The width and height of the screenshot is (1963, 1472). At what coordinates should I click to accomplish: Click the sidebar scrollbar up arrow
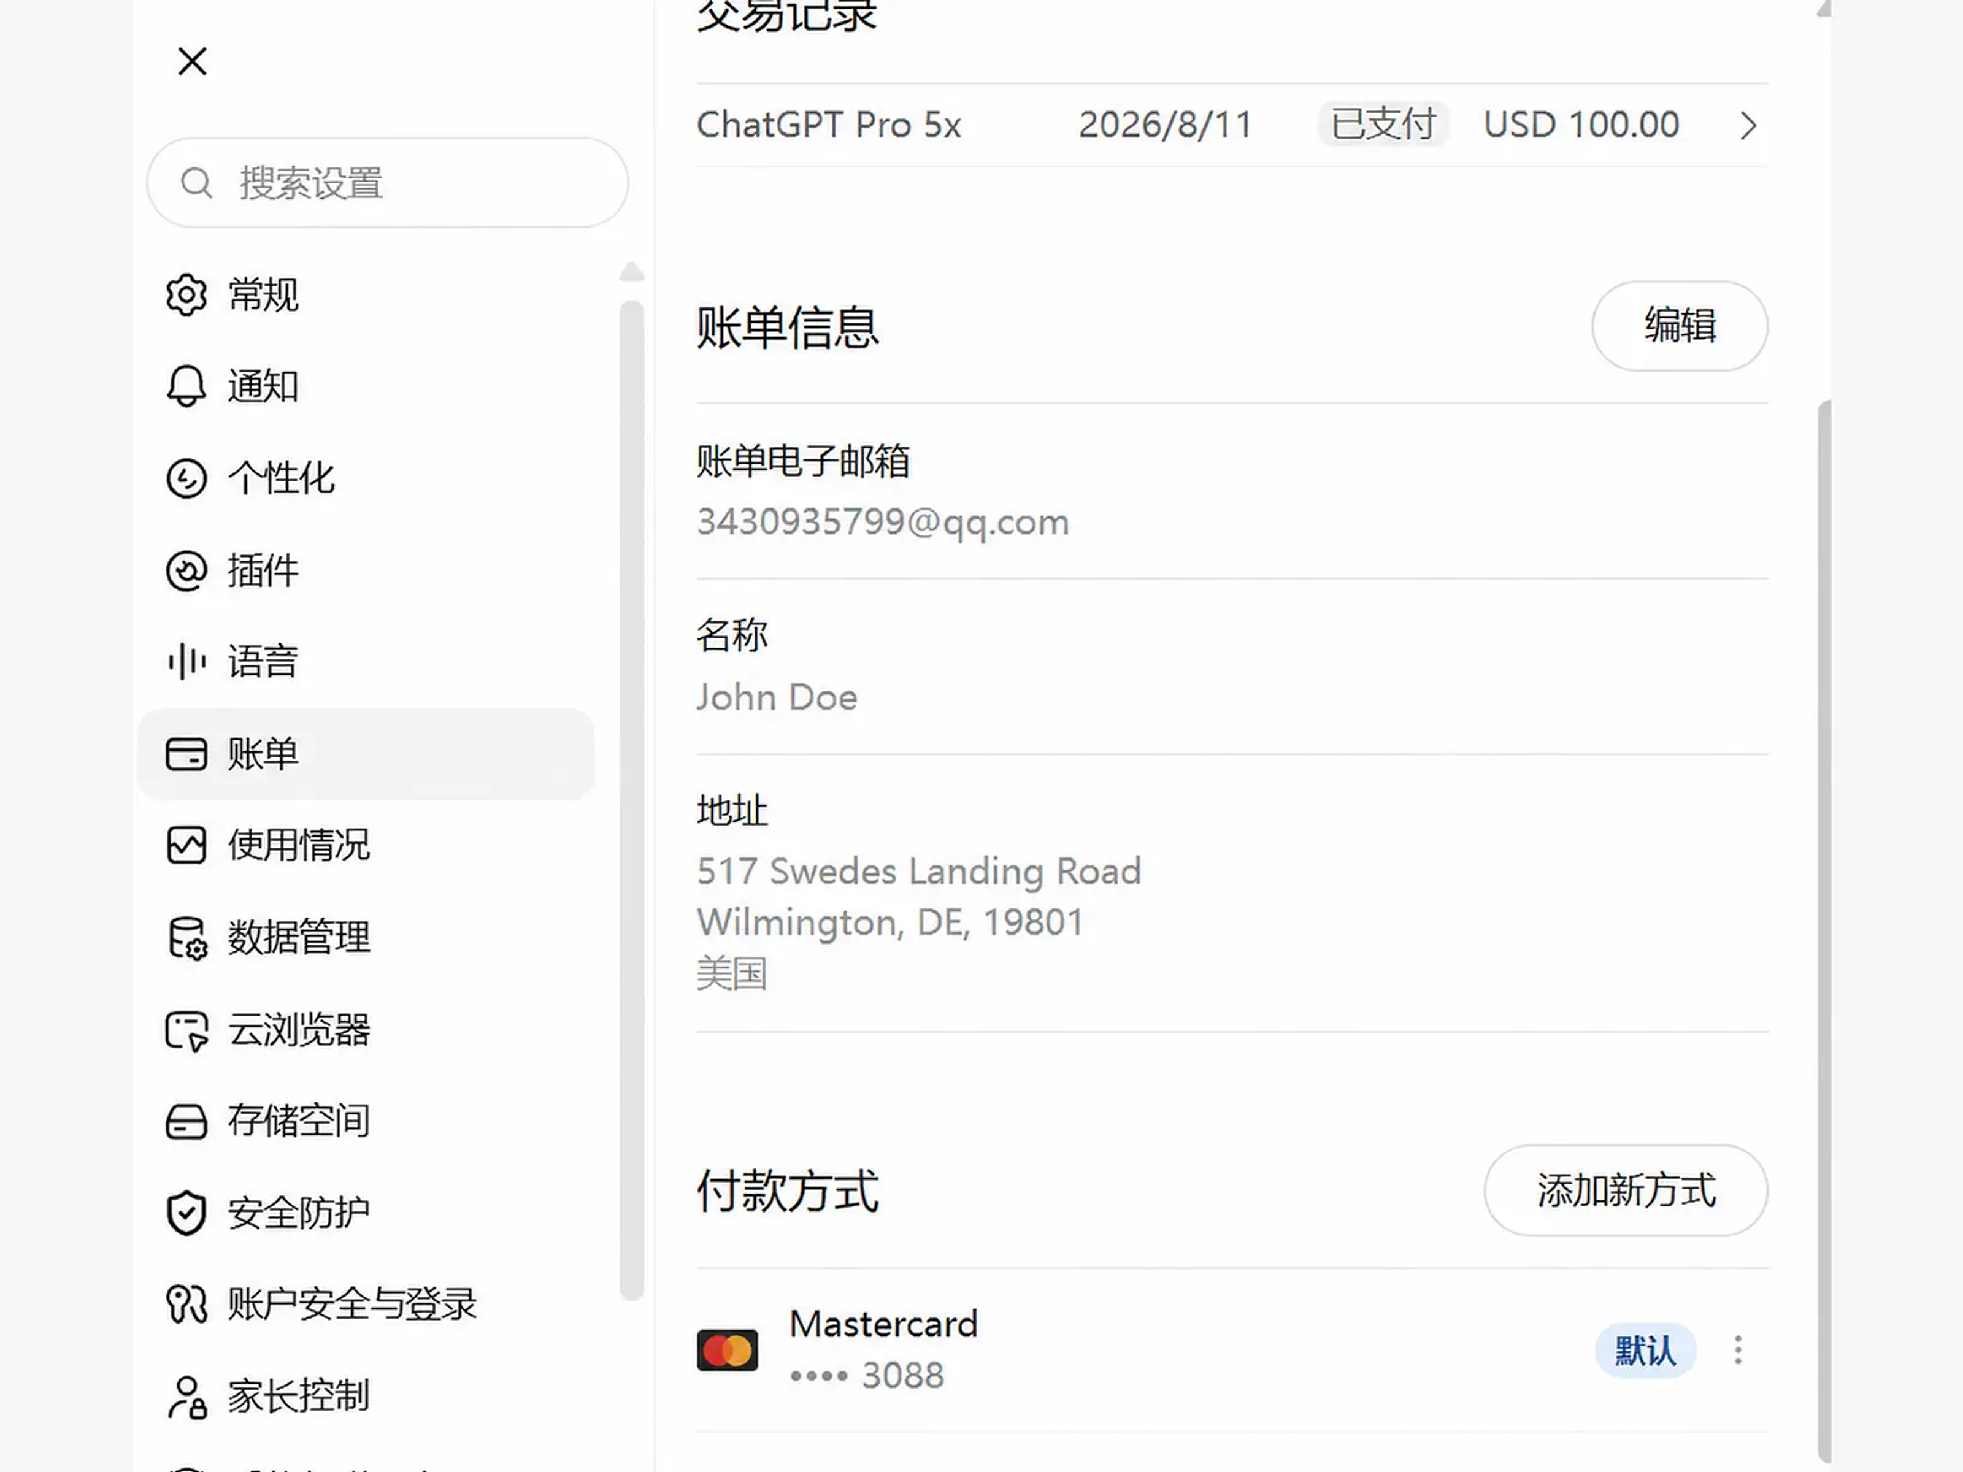click(x=632, y=272)
